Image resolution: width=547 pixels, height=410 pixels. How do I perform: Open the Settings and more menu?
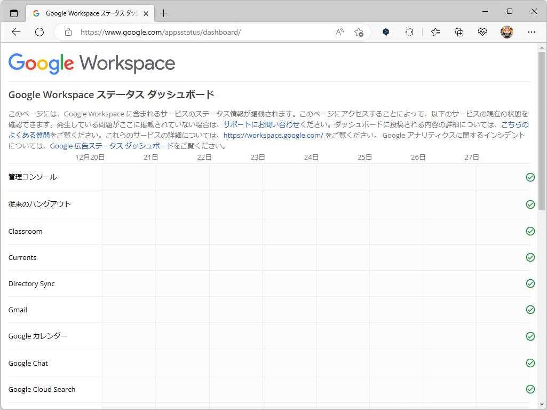click(532, 32)
